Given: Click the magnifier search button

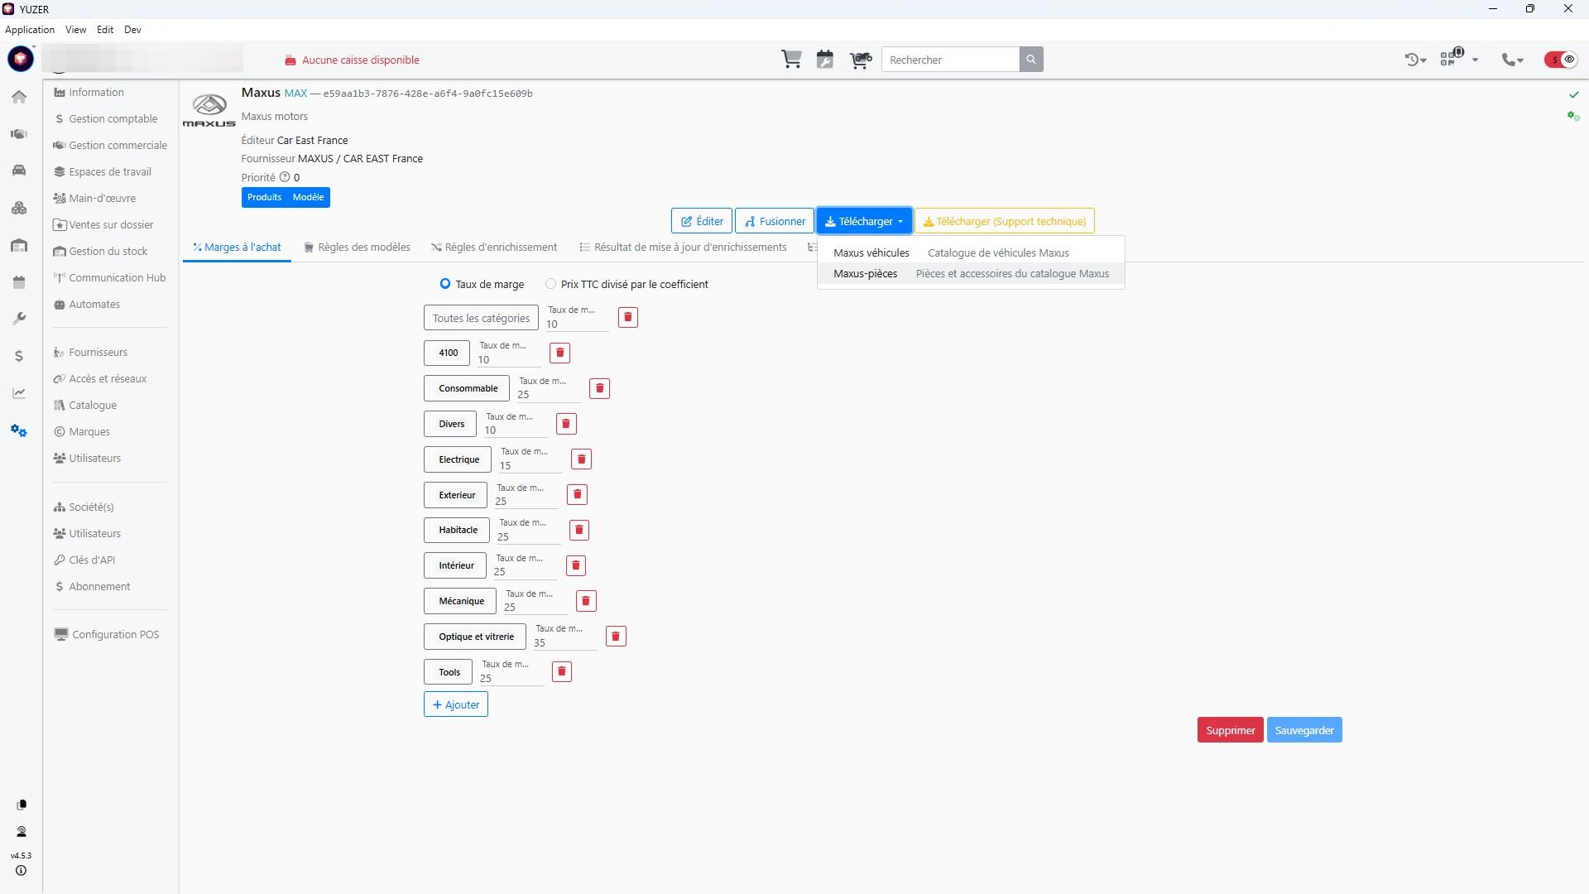Looking at the screenshot, I should click(1030, 60).
